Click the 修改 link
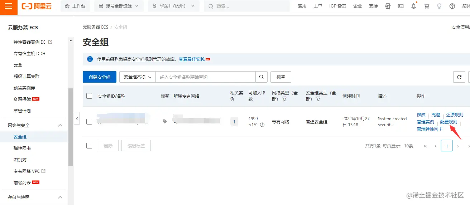This screenshot has width=470, height=205. 421,115
